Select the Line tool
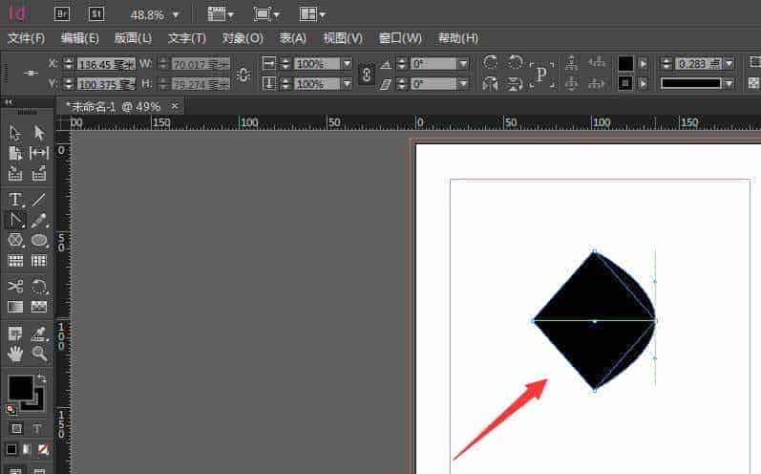 [39, 199]
